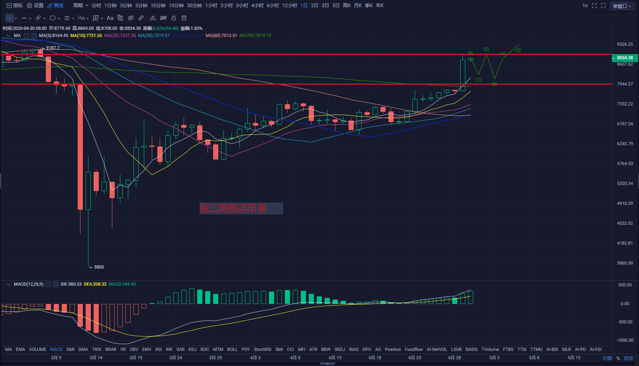Toggle the hide drawings eye icon

coord(131,18)
